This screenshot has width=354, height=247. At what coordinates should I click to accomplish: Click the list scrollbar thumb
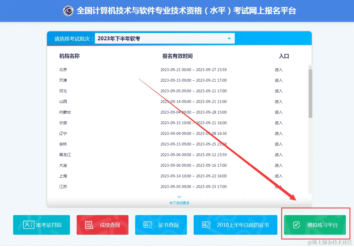coord(310,93)
